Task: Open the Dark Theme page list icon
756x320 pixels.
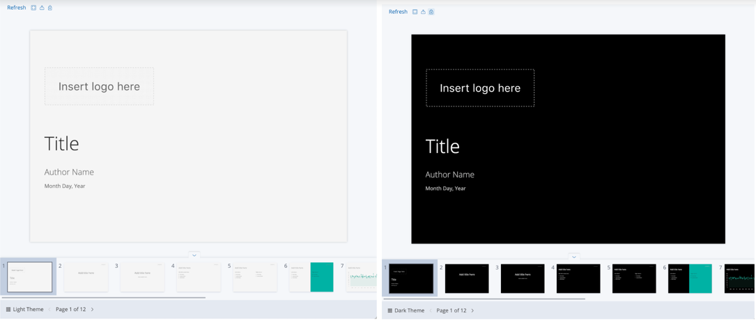Action: (x=390, y=311)
